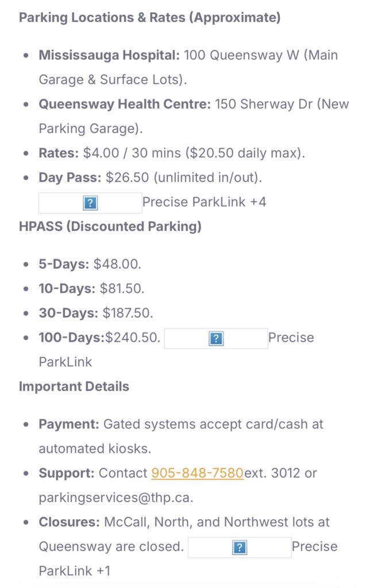Click the Important Details heading
This screenshot has height=588, width=370.
(x=74, y=386)
